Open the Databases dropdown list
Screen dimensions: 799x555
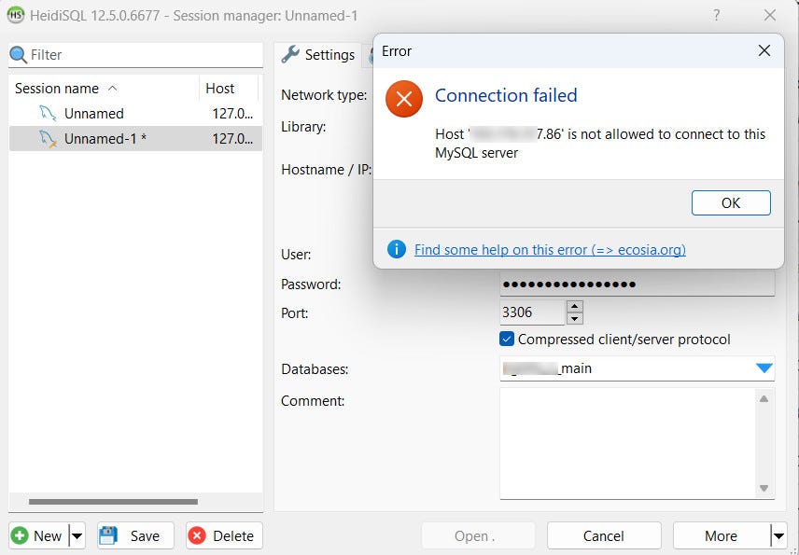(x=764, y=368)
